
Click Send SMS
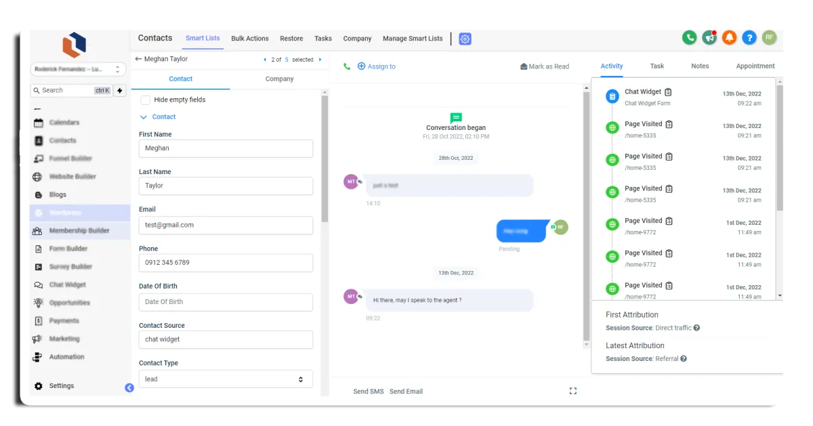pos(369,391)
